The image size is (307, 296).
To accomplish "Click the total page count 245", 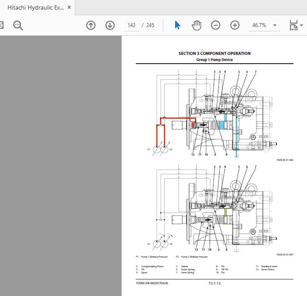I will (x=150, y=25).
